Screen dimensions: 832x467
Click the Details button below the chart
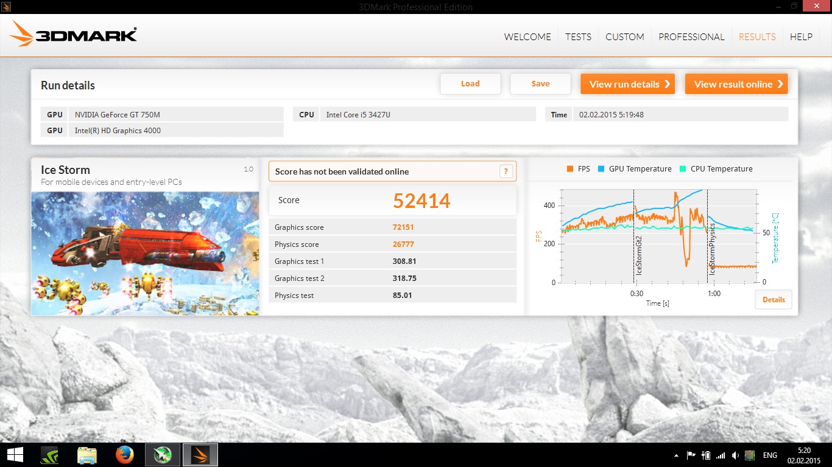pos(774,299)
